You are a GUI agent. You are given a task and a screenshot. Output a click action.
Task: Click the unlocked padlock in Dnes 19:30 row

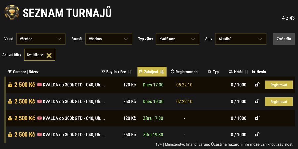pyautogui.click(x=257, y=101)
